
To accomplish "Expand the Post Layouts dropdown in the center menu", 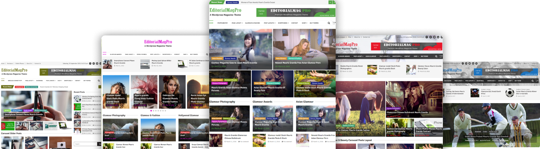I will point(269,23).
